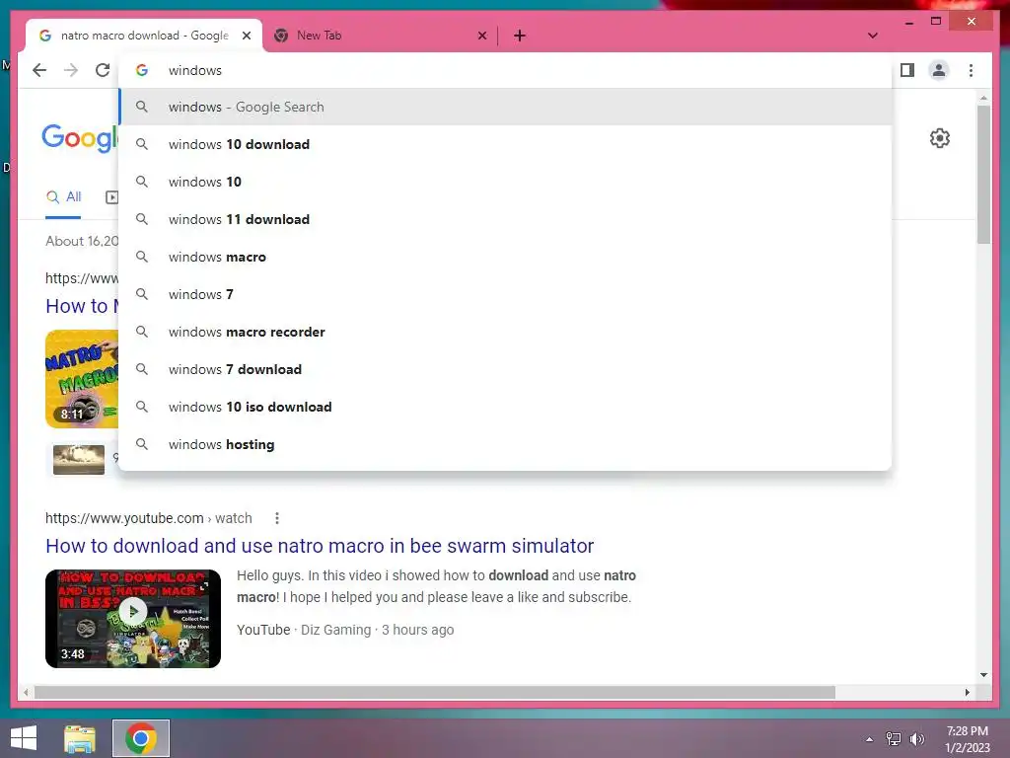Choose windows - Google Search suggestion
The height and width of the screenshot is (758, 1010).
tap(506, 107)
